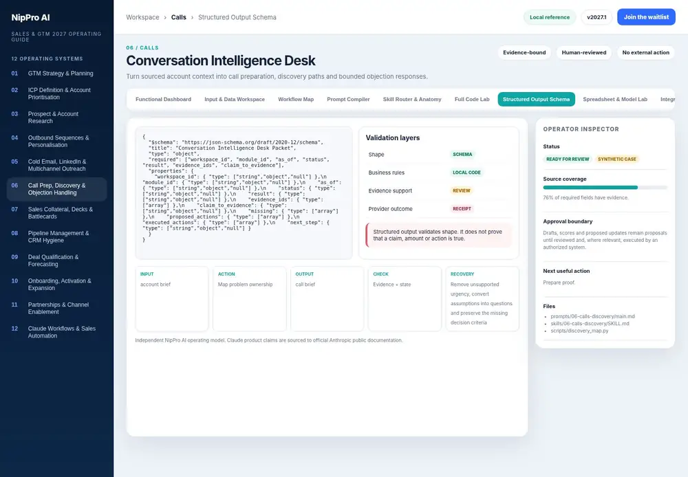Click the No external action pill
The height and width of the screenshot is (477, 688).
tap(645, 53)
